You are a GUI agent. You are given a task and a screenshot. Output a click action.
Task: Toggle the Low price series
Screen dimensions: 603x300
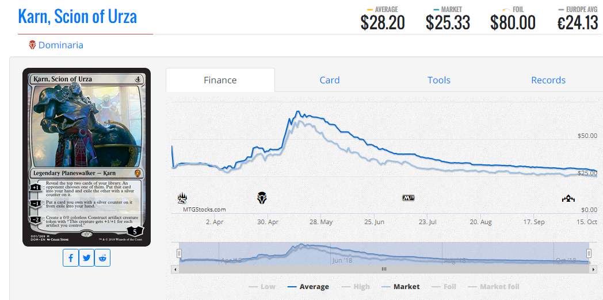click(x=262, y=287)
